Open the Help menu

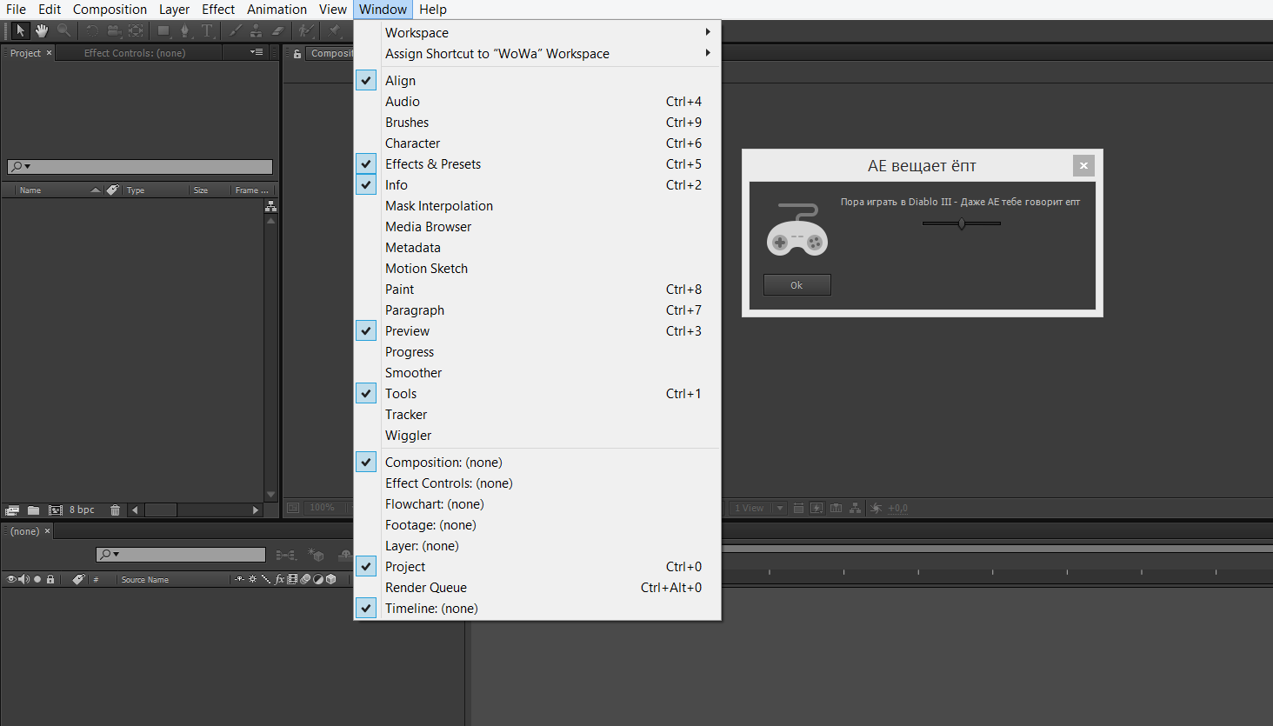tap(433, 10)
